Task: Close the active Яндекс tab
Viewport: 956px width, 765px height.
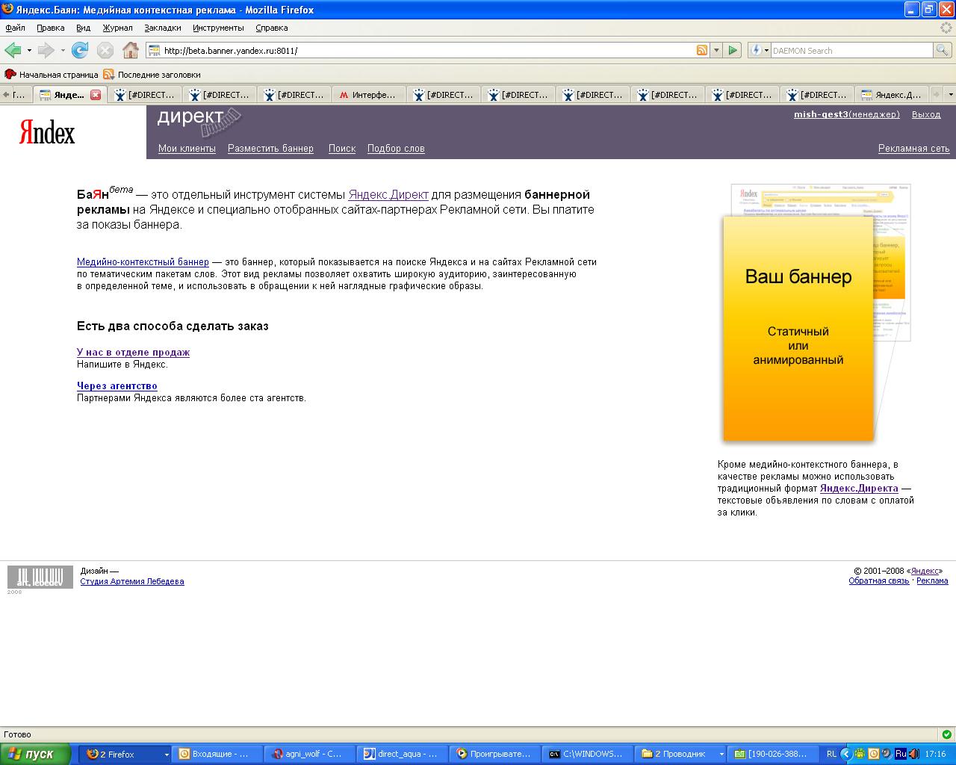Action: pos(96,95)
